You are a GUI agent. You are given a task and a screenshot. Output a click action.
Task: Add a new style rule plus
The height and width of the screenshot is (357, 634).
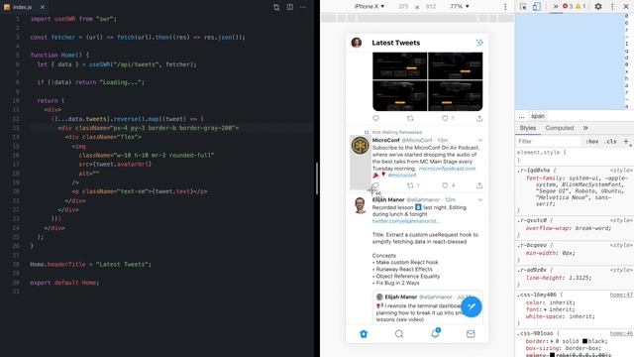click(x=626, y=141)
